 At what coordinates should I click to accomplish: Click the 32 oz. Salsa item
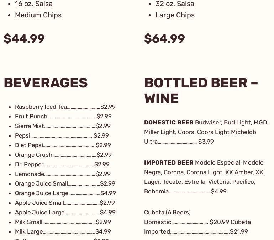coord(175,4)
